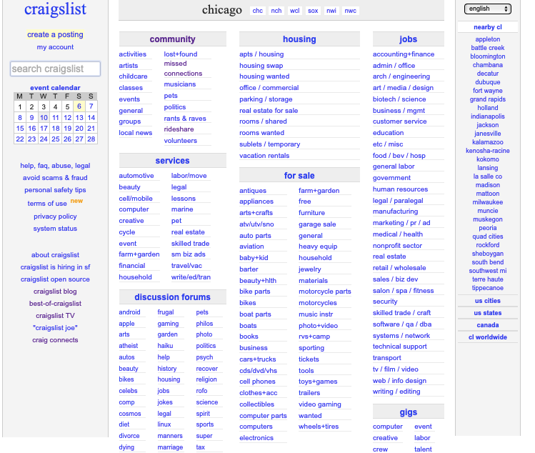
Task: Open the english language dropdown
Action: point(488,9)
